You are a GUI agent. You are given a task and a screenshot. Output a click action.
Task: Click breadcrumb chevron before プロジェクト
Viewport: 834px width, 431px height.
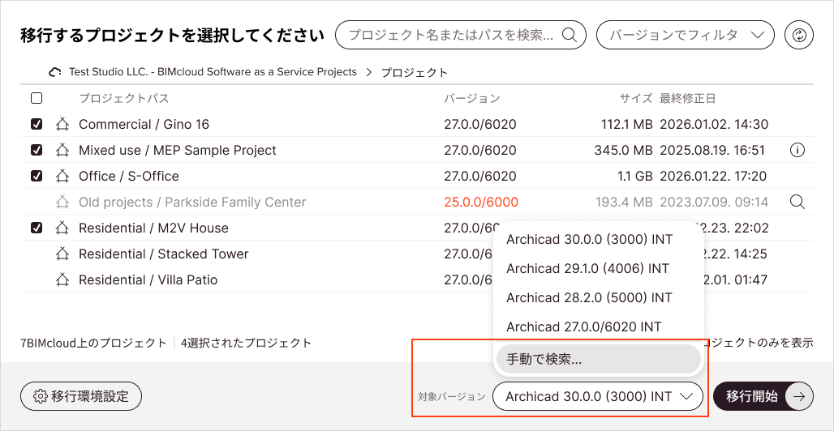369,72
